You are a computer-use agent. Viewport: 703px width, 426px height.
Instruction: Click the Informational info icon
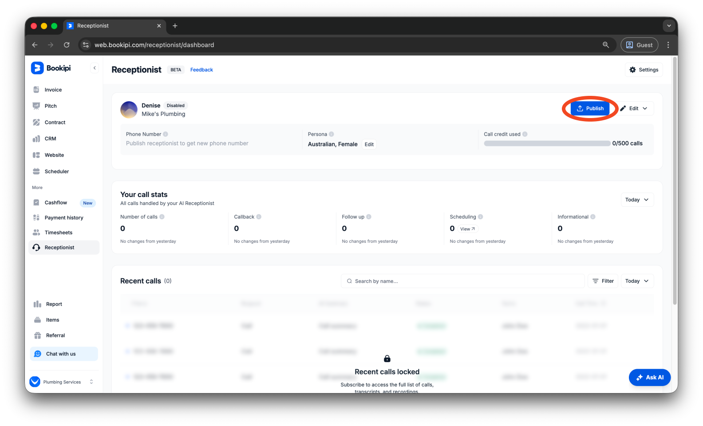pos(593,217)
